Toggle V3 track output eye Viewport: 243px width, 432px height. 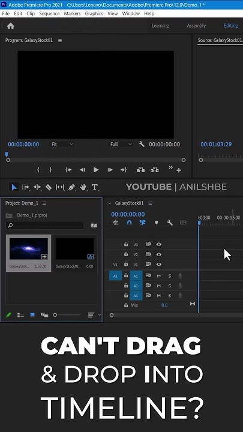158,244
